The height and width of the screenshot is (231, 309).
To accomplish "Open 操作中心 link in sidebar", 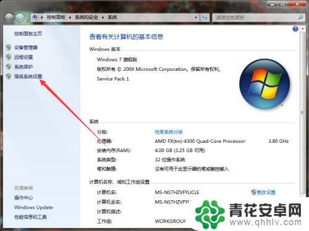I will pyautogui.click(x=23, y=198).
